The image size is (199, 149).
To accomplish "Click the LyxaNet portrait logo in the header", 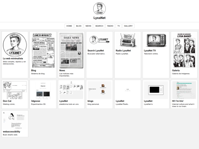I will pos(99,8).
